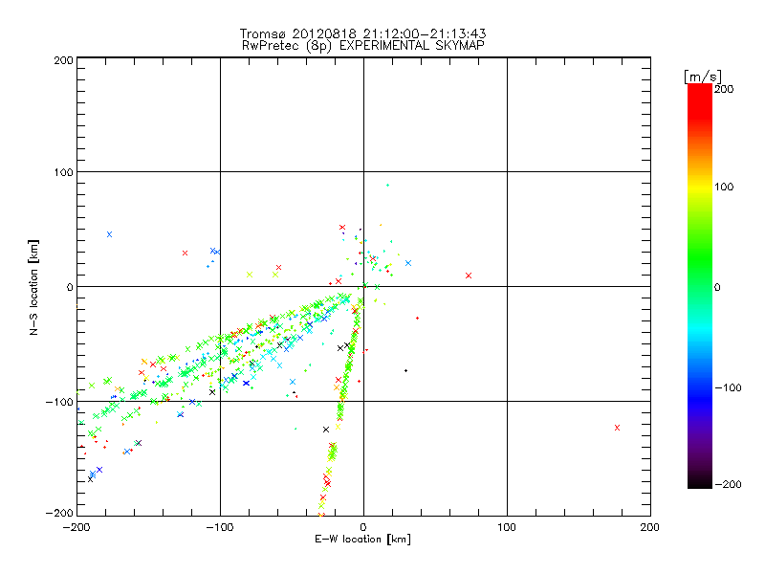
Task: Click the red X marker east of origin near 75 km
Action: [x=469, y=276]
